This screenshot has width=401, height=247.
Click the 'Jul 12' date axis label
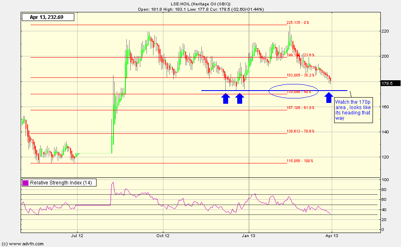point(78,236)
